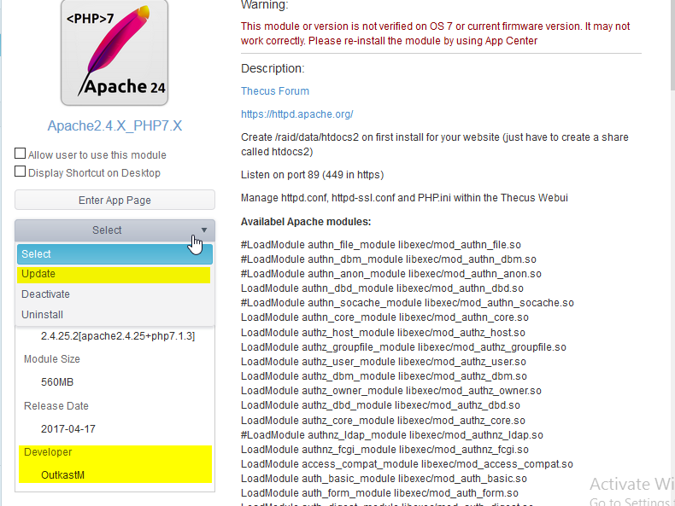Open the Apache2.4.X_PHP7.X title link
The image size is (675, 506).
(114, 125)
